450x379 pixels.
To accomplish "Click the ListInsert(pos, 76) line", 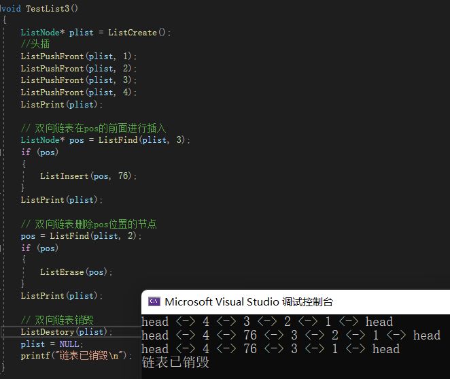I will 88,176.
